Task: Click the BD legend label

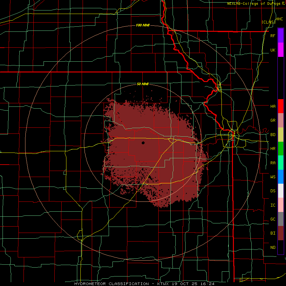Action: tap(273, 135)
